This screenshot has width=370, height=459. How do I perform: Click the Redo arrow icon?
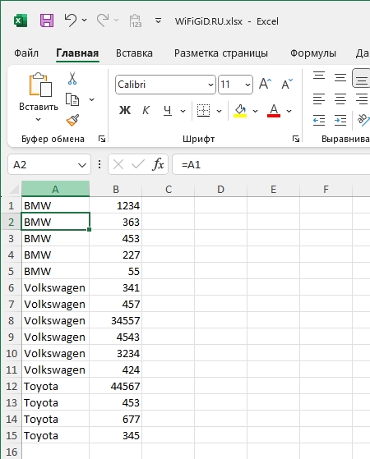click(103, 21)
